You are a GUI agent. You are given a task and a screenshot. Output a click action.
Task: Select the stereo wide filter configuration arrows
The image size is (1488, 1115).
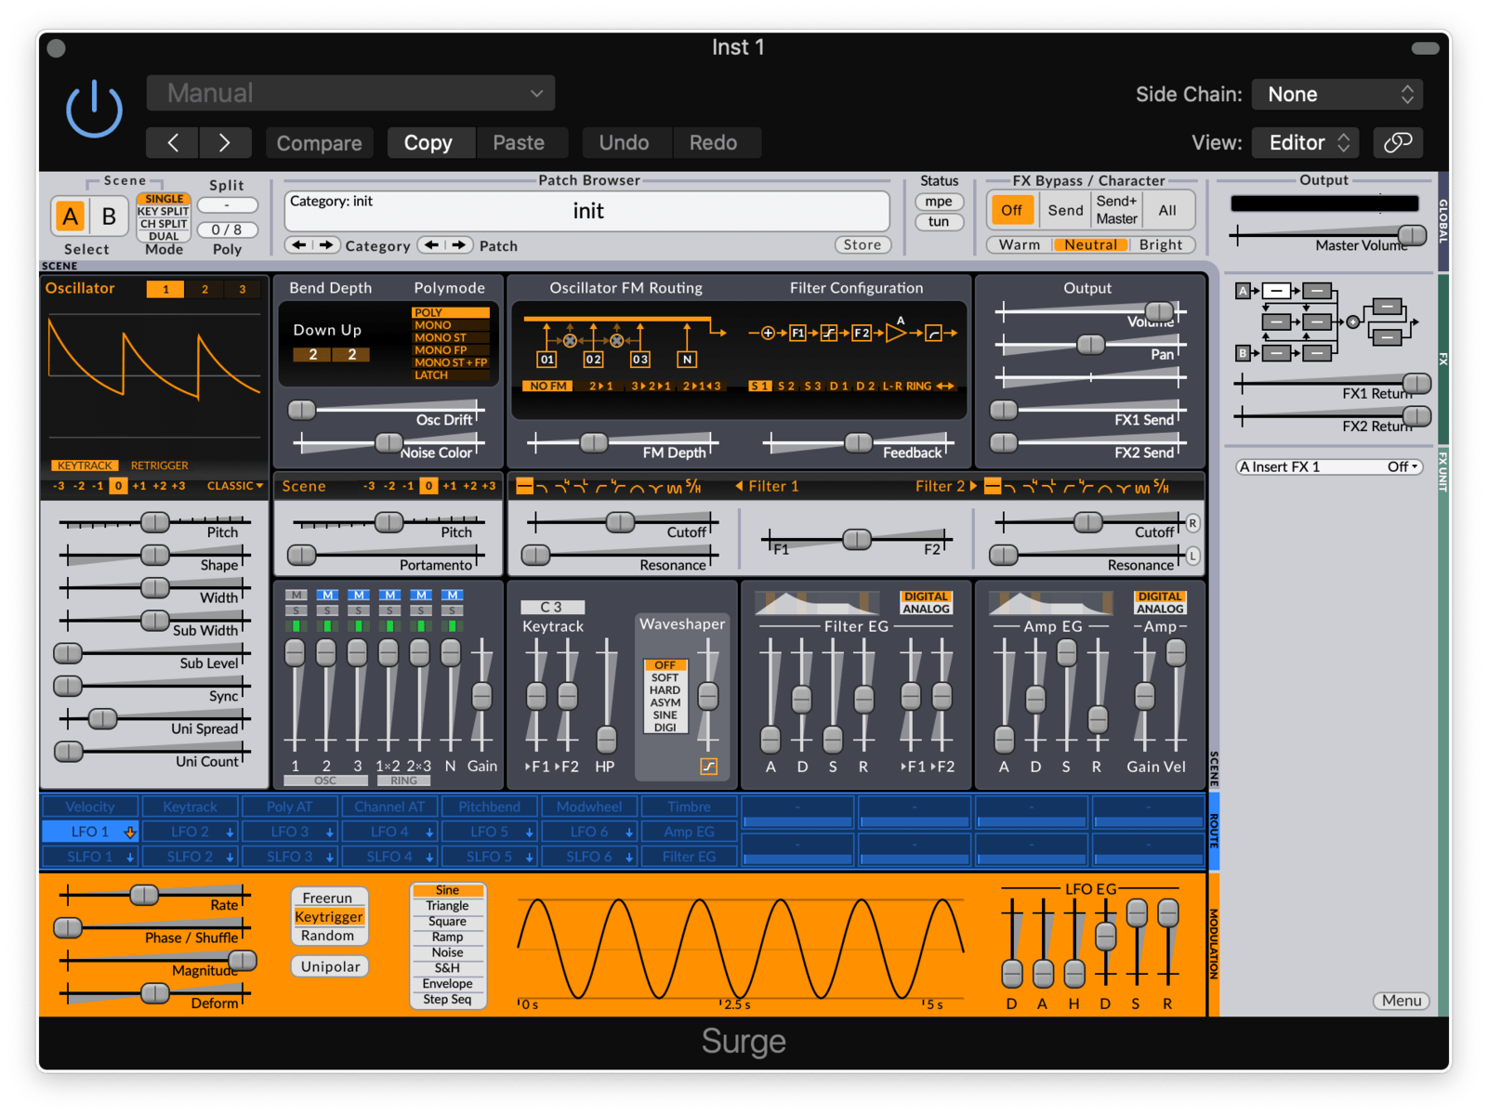pos(945,386)
